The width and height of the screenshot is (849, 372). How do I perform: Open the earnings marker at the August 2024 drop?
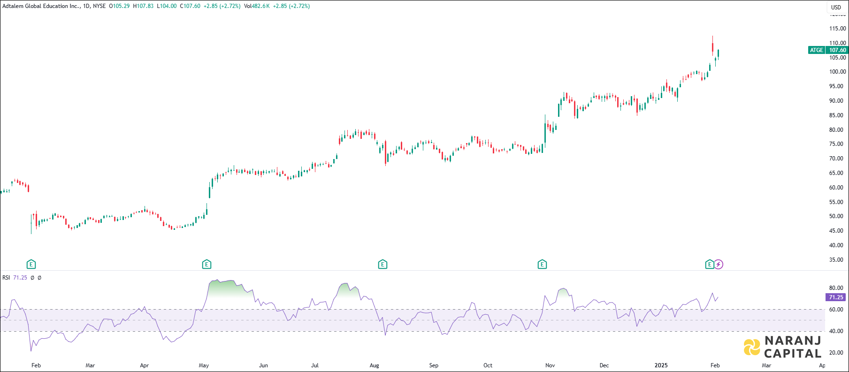(x=382, y=265)
